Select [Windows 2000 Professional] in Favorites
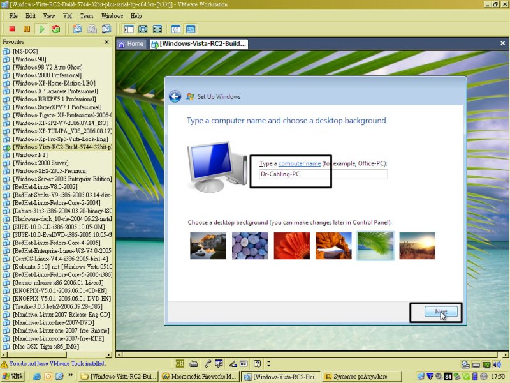This screenshot has width=510, height=383. (47, 75)
